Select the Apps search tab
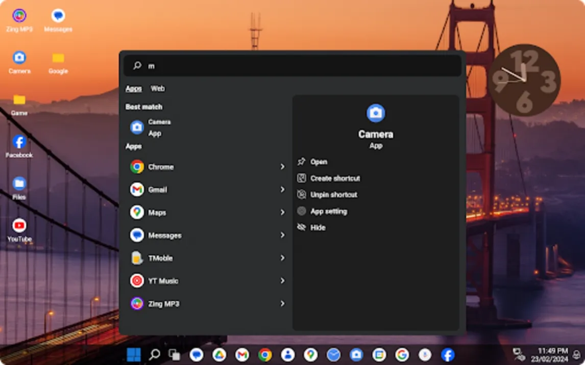Image resolution: width=585 pixels, height=365 pixels. (134, 89)
